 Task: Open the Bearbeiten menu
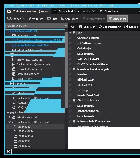click(21, 6)
